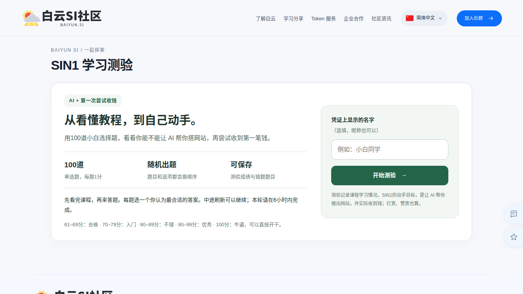The image size is (523, 294).
Task: Click the 一起探索 breadcrumb text
Action: pyautogui.click(x=95, y=50)
